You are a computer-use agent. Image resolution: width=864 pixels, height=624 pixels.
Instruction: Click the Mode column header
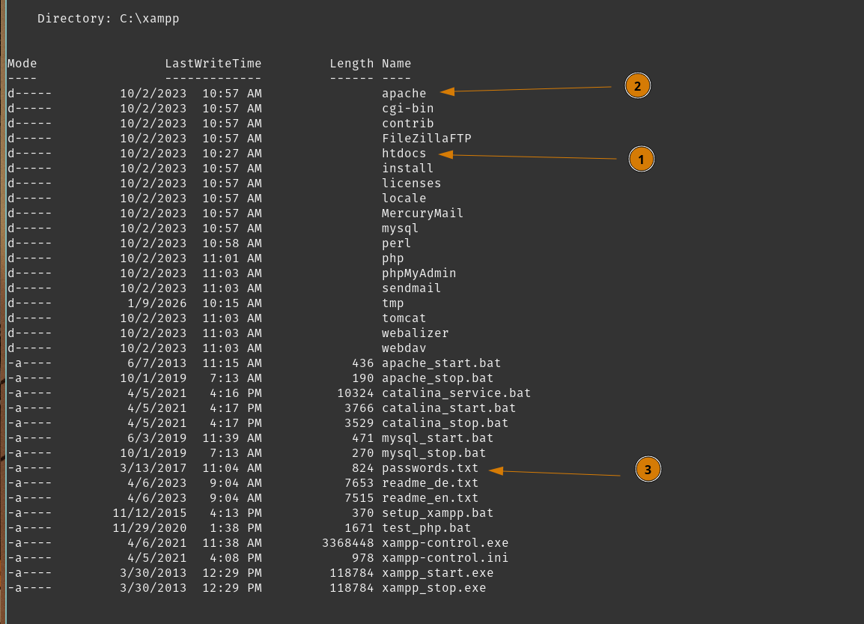tap(22, 64)
